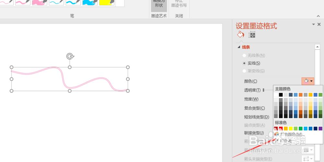Click the rotation handle above the ink
The width and height of the screenshot is (324, 162).
tap(70, 56)
